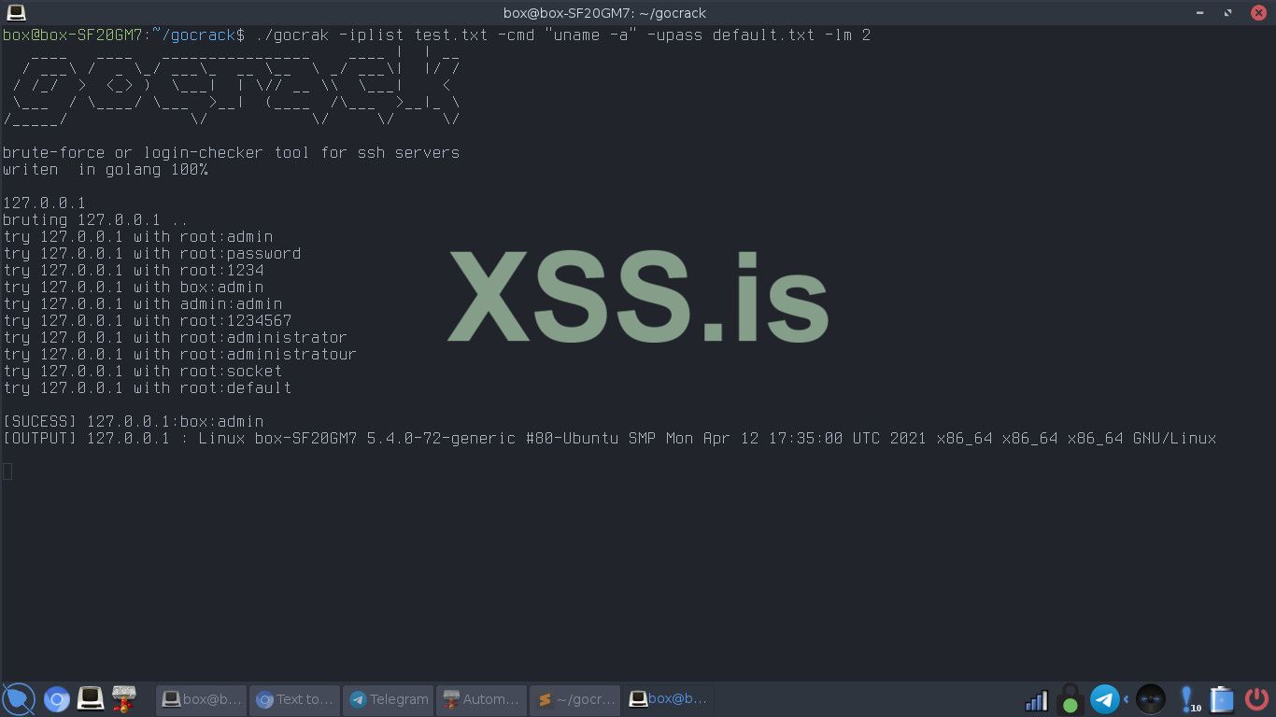Viewport: 1276px width, 717px height.
Task: Maximize the gocrack terminal window
Action: click(x=1230, y=12)
